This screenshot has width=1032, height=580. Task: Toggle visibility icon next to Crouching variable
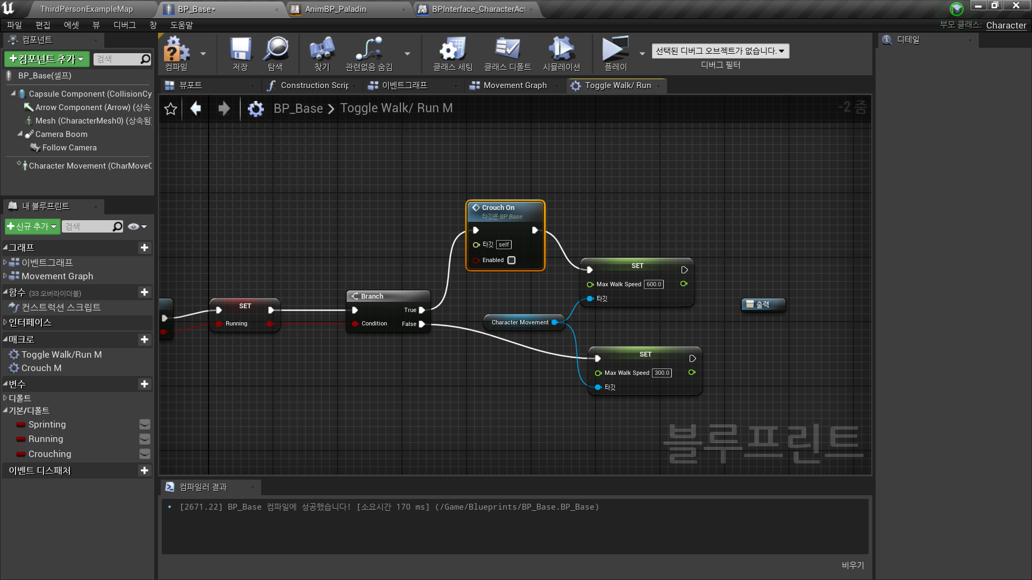[x=145, y=454]
